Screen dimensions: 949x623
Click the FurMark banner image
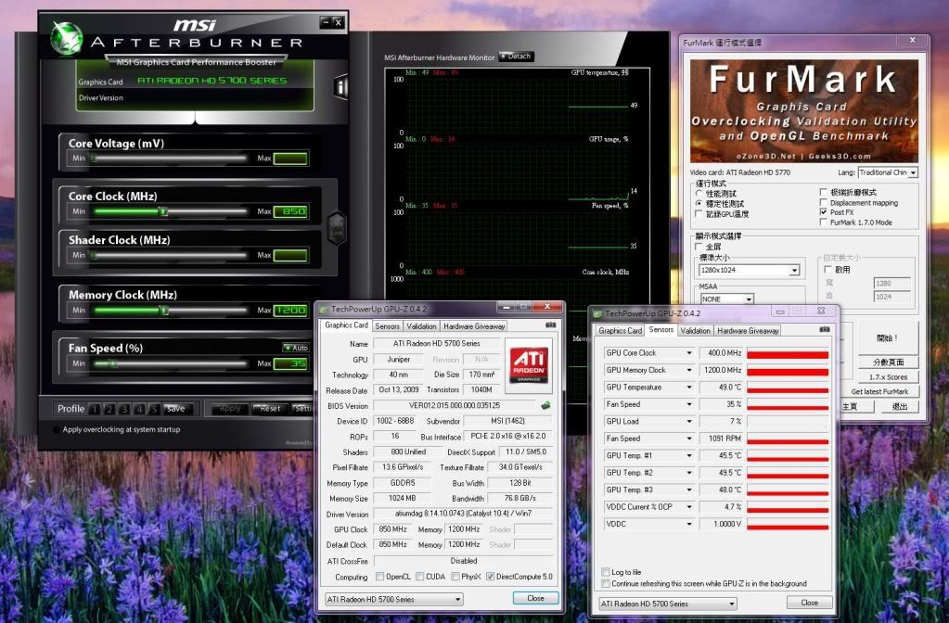[x=803, y=110]
